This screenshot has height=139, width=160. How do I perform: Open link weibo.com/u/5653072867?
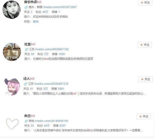tap(60, 7)
